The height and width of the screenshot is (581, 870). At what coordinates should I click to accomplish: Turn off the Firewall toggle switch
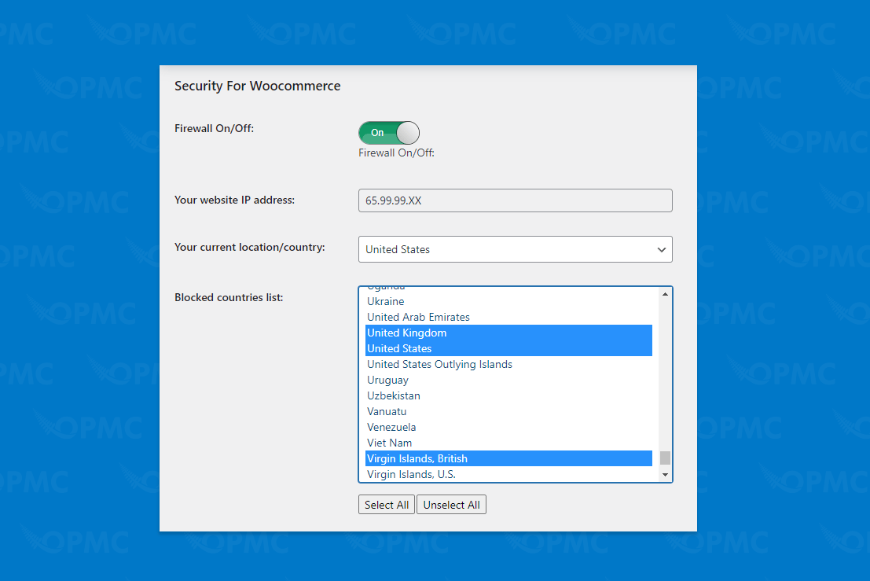[x=388, y=132]
